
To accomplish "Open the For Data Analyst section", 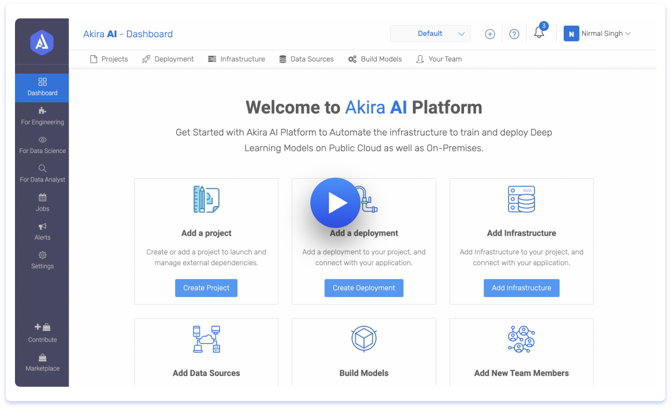I will click(x=42, y=174).
